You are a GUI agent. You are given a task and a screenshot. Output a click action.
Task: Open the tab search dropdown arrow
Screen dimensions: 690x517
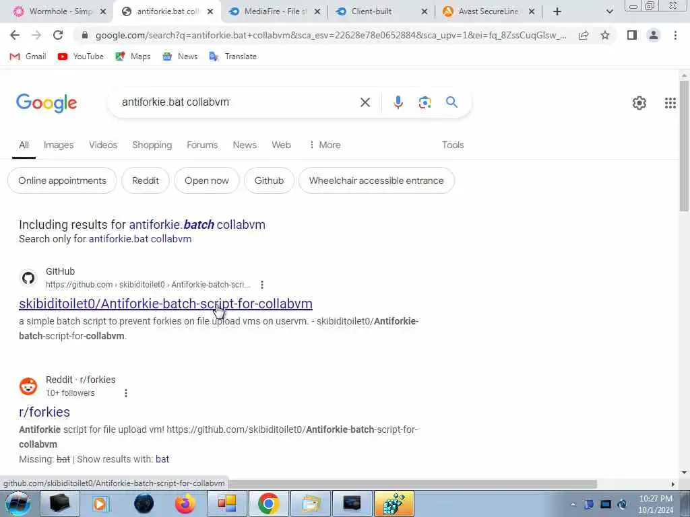[609, 11]
